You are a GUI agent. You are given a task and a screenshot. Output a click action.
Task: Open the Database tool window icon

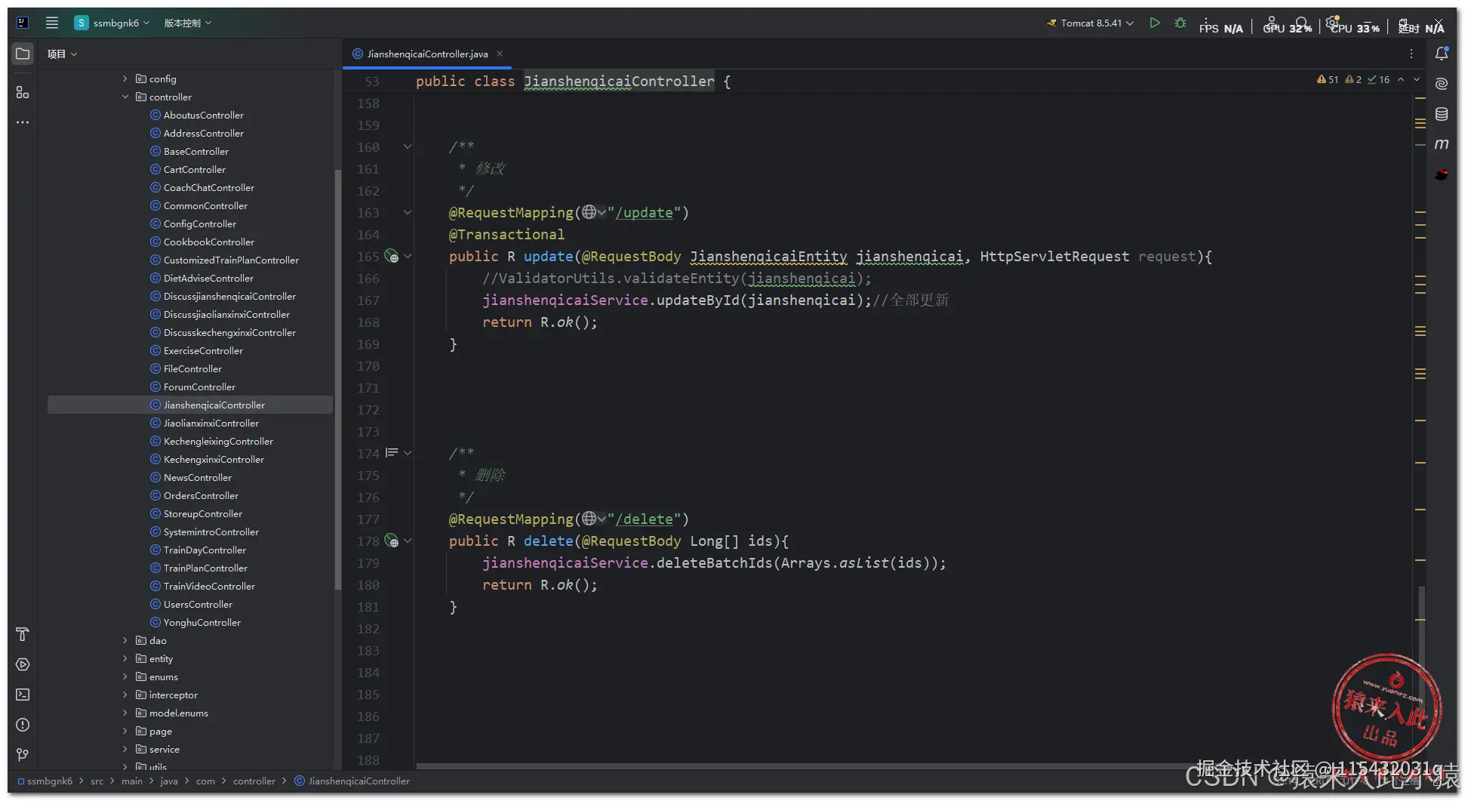1442,114
